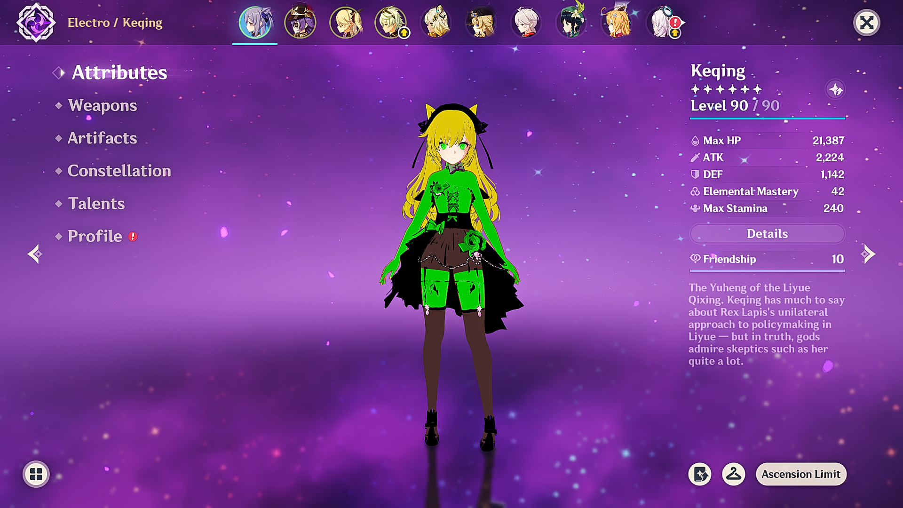Click the Max Stamina icon

tap(695, 208)
